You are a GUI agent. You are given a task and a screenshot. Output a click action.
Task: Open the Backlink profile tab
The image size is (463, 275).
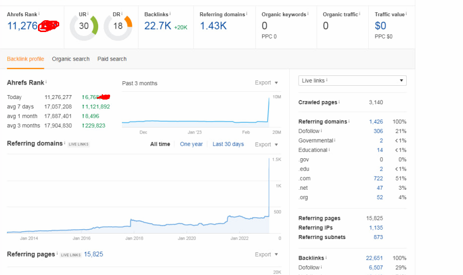click(25, 59)
